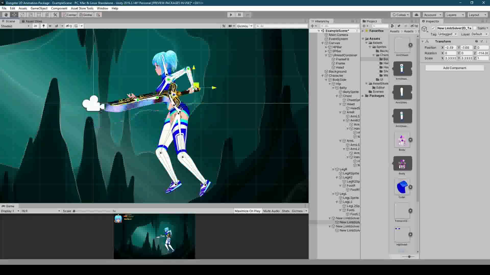Click the Position X input field
This screenshot has width=490, height=275.
pos(450,48)
